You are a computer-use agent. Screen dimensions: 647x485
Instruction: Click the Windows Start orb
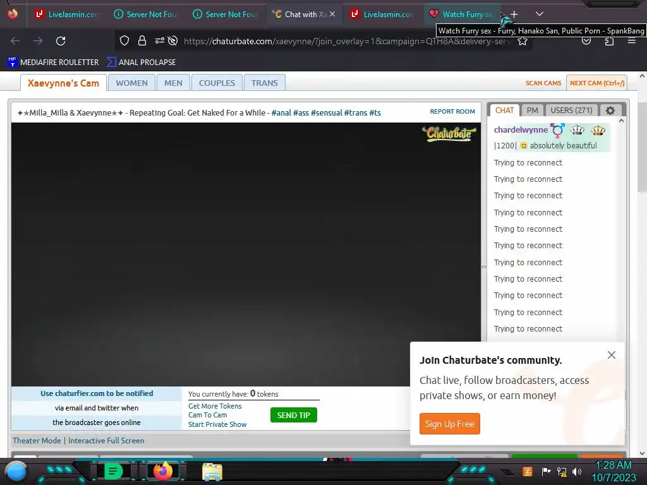[16, 472]
